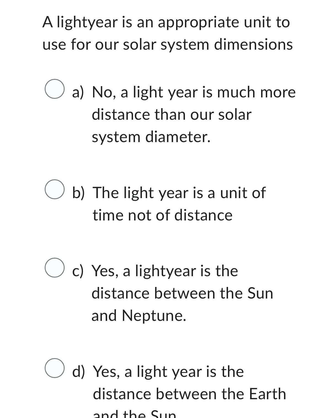Viewport: 329px width, 418px height.
Task: Select radio button for option c
Action: [55, 268]
